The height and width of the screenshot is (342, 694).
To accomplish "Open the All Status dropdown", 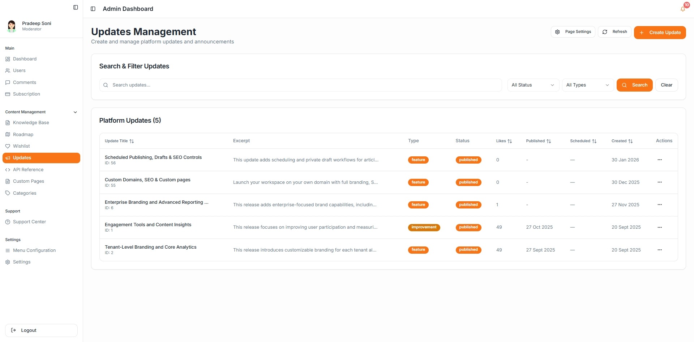I will (x=533, y=85).
